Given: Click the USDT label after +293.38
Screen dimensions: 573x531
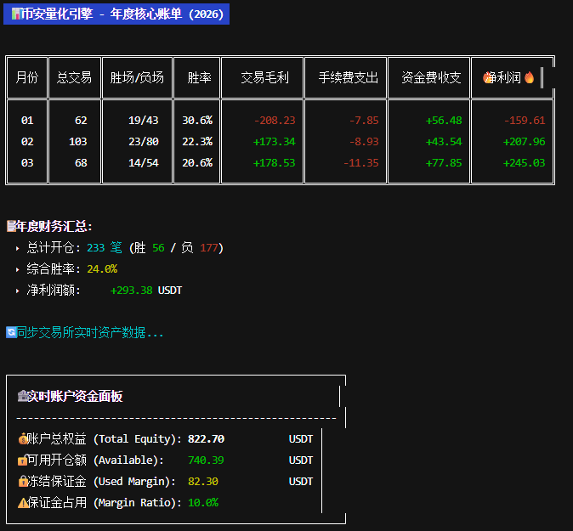Looking at the screenshot, I should 170,291.
